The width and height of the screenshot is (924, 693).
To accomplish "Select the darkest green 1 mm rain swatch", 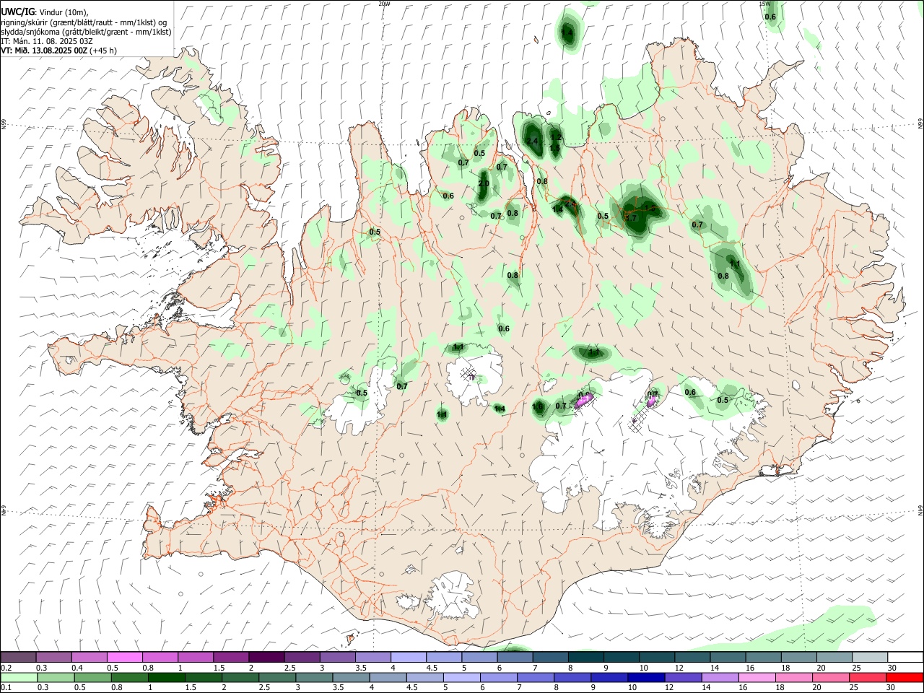I will (166, 677).
